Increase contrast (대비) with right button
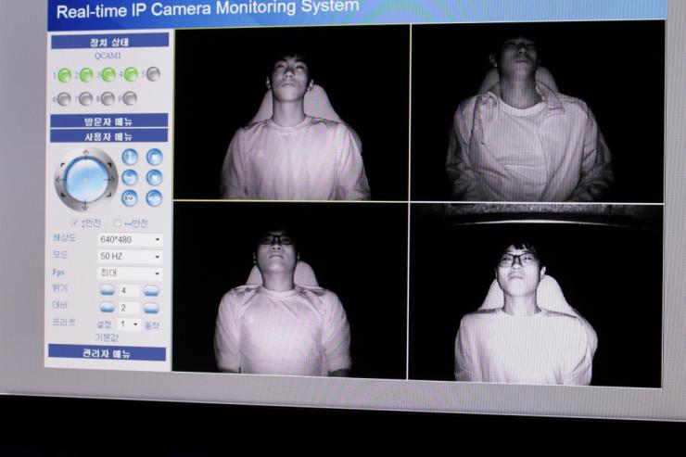The height and width of the screenshot is (457, 686). pos(151,308)
